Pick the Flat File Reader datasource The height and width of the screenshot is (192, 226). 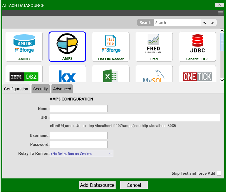point(111,46)
